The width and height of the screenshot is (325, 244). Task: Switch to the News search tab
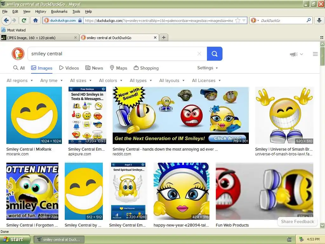pos(94,68)
